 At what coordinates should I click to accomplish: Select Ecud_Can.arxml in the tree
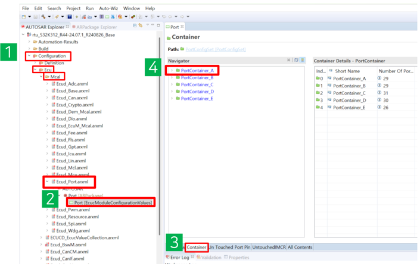pyautogui.click(x=71, y=98)
